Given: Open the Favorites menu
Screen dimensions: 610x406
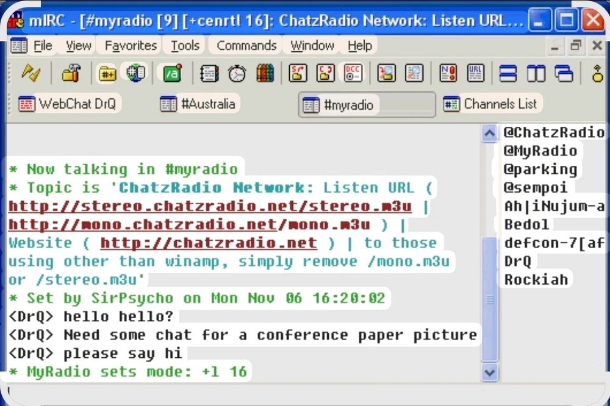Looking at the screenshot, I should pyautogui.click(x=131, y=46).
